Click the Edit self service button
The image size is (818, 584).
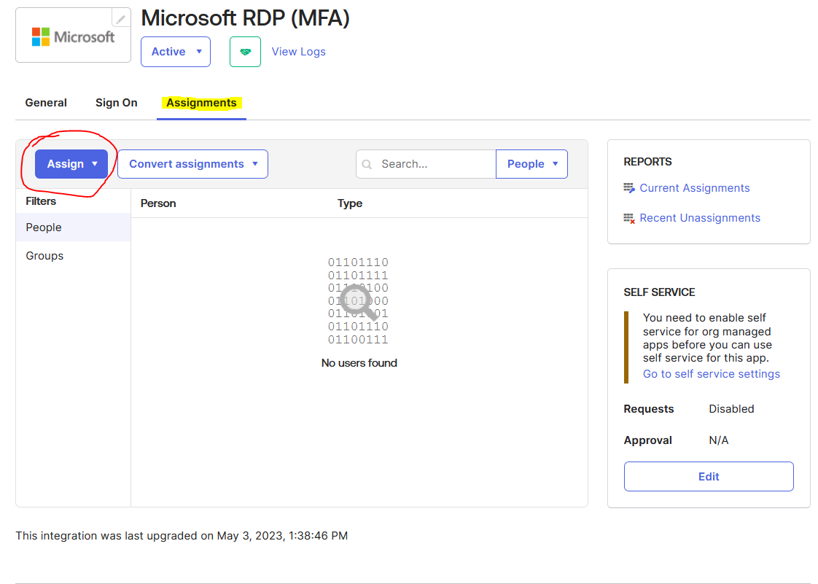point(708,477)
